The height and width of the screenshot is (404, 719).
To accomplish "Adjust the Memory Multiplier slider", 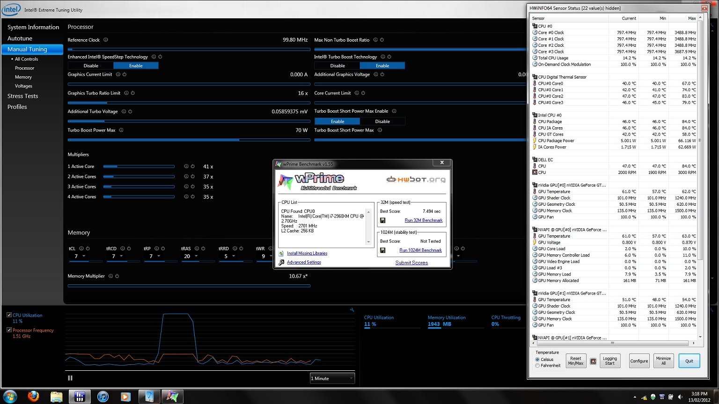I will click(x=189, y=286).
